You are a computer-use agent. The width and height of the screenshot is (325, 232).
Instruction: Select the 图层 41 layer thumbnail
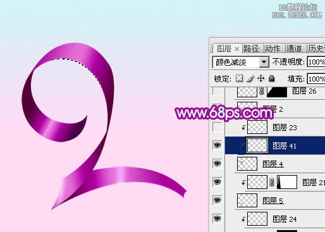pyautogui.click(x=257, y=145)
